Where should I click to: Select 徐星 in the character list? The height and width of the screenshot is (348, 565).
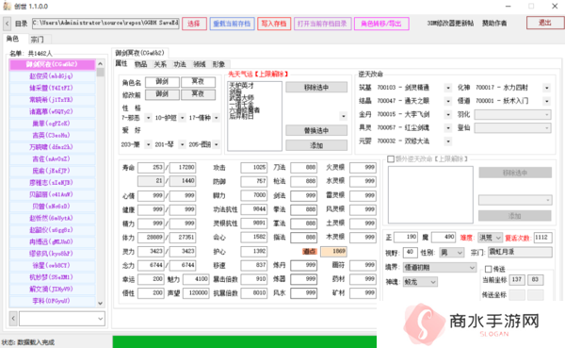click(51, 266)
